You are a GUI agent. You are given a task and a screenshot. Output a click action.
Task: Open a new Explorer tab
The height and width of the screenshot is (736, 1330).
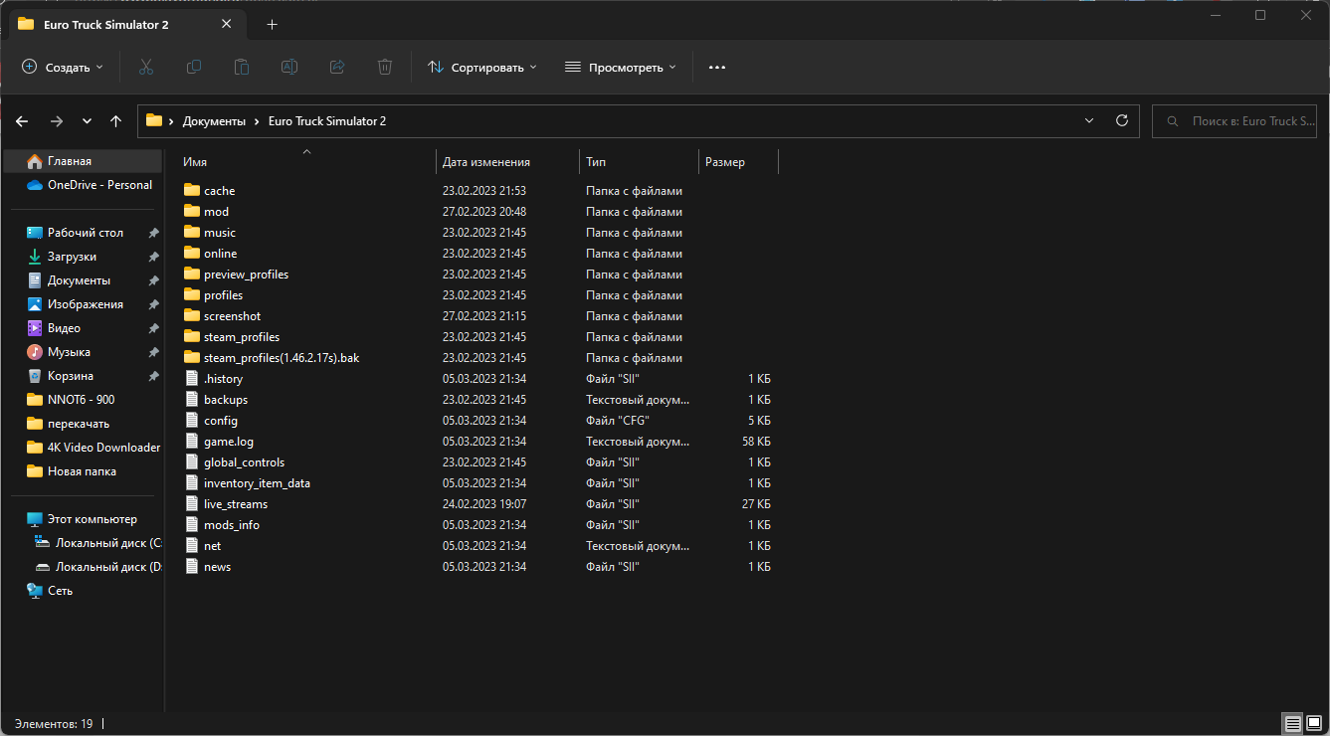click(x=272, y=24)
